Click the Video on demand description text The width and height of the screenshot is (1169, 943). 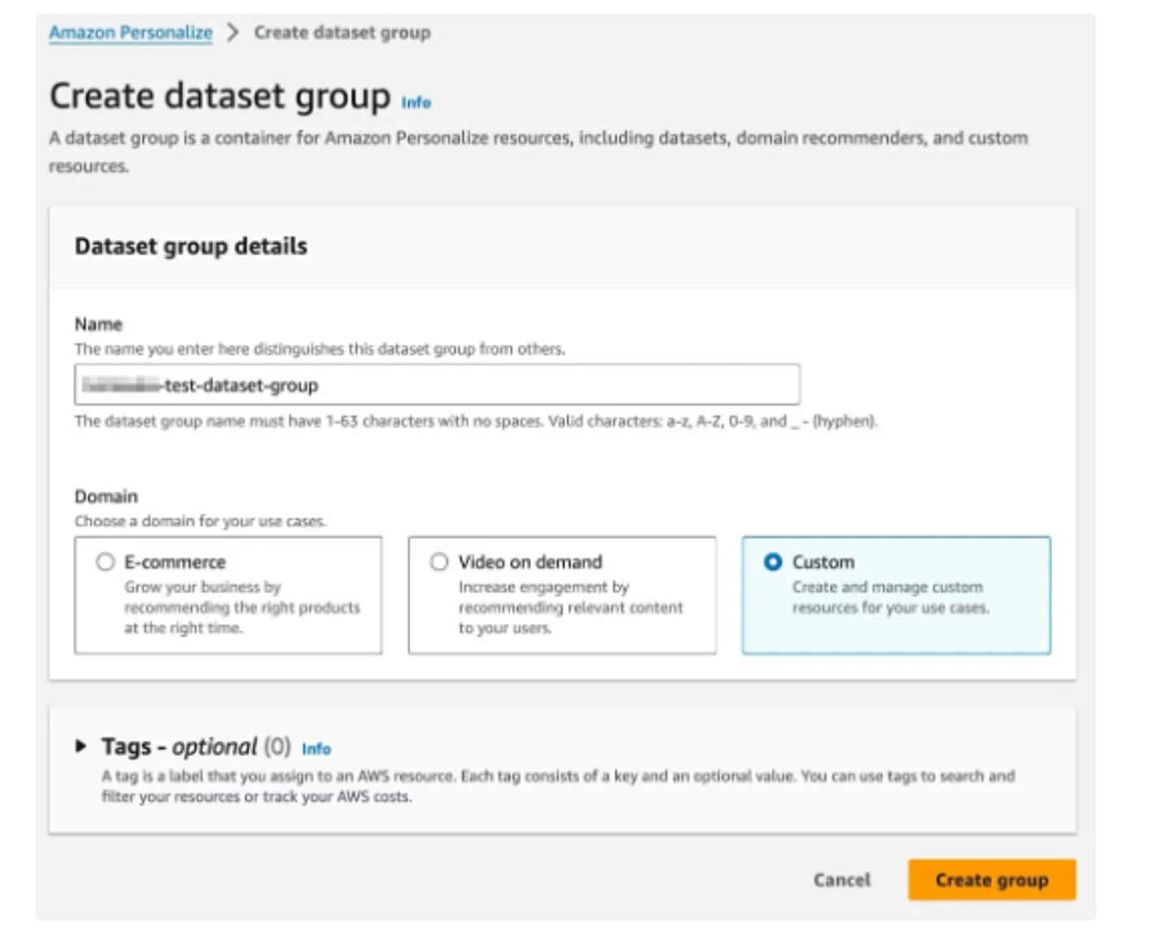click(x=571, y=607)
